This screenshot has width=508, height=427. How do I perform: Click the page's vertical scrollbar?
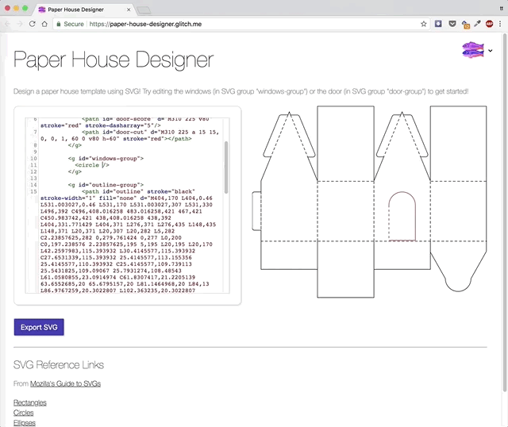click(x=505, y=213)
